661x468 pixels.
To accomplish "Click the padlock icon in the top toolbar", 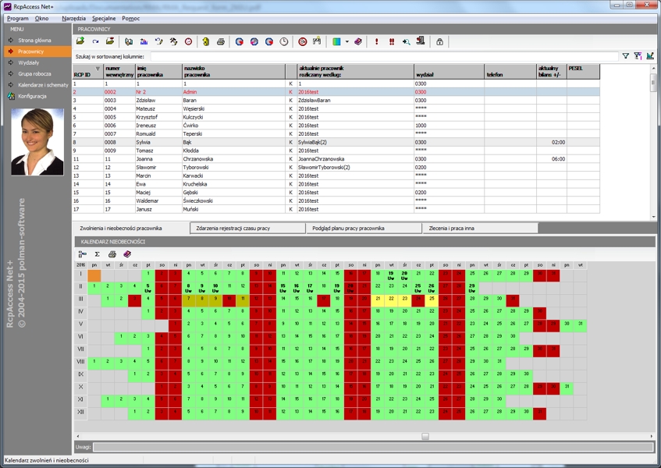I will click(x=439, y=41).
